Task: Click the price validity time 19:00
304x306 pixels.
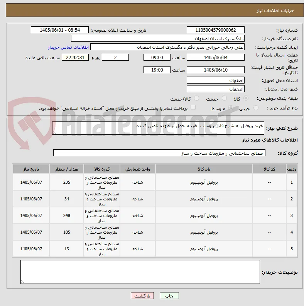Action: click(157, 70)
